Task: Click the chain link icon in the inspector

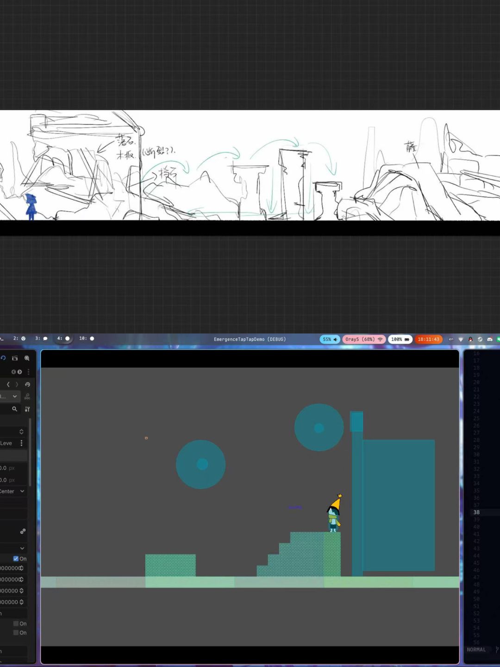Action: [23, 531]
